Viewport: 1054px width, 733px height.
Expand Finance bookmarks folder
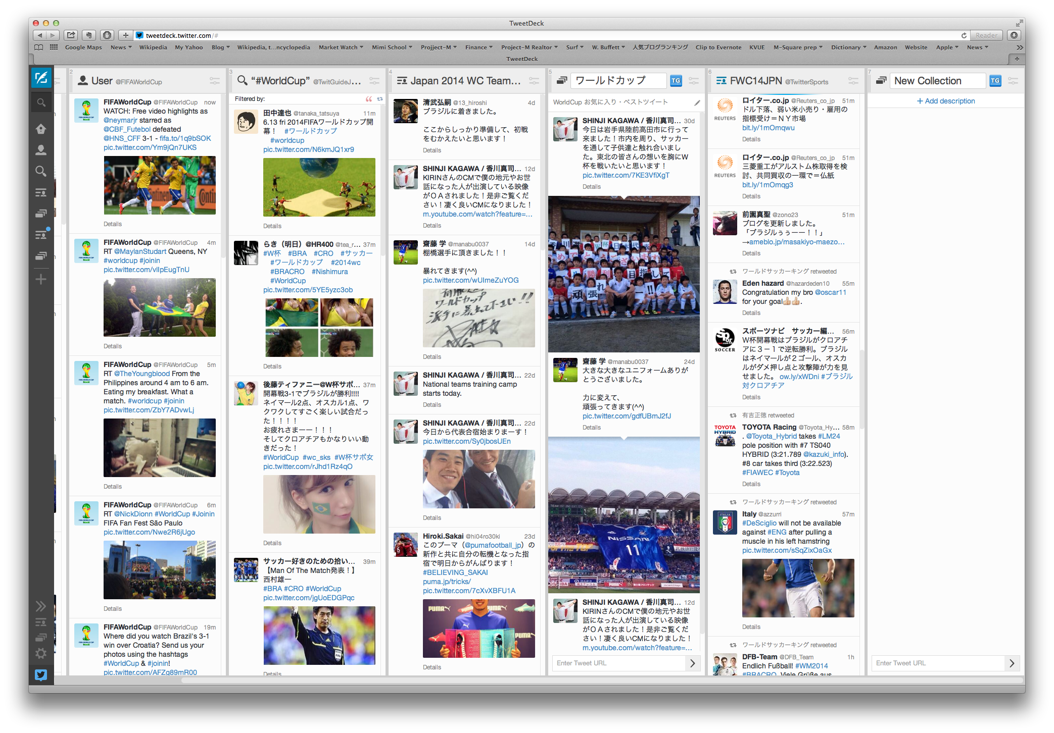click(x=478, y=47)
